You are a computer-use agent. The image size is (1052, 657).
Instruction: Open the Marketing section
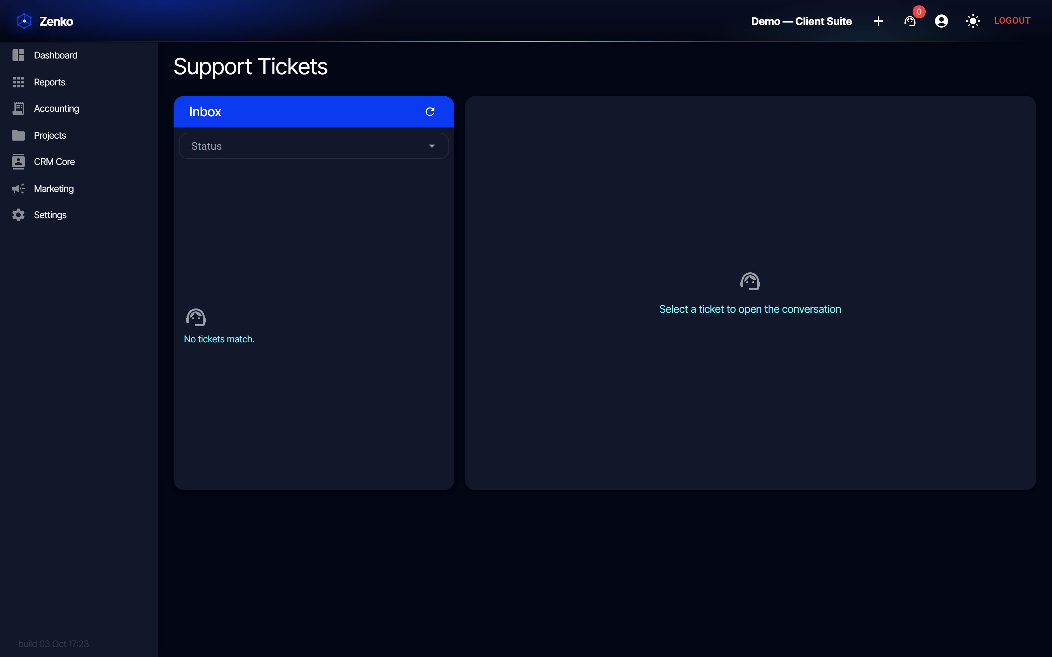point(79,189)
